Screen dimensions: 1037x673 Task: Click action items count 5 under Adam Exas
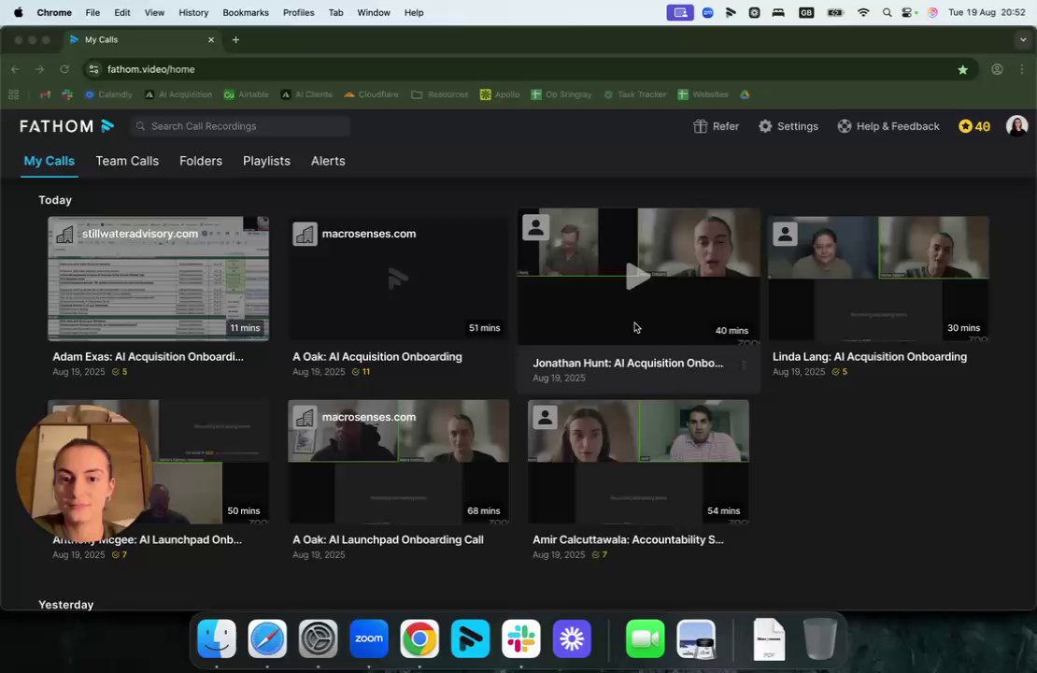pyautogui.click(x=120, y=372)
